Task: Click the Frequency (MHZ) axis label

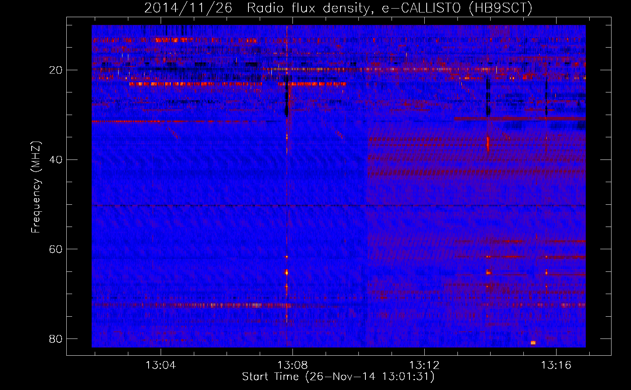Action: click(36, 187)
